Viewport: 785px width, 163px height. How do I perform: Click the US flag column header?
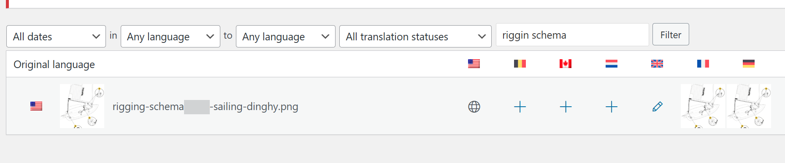coord(474,63)
